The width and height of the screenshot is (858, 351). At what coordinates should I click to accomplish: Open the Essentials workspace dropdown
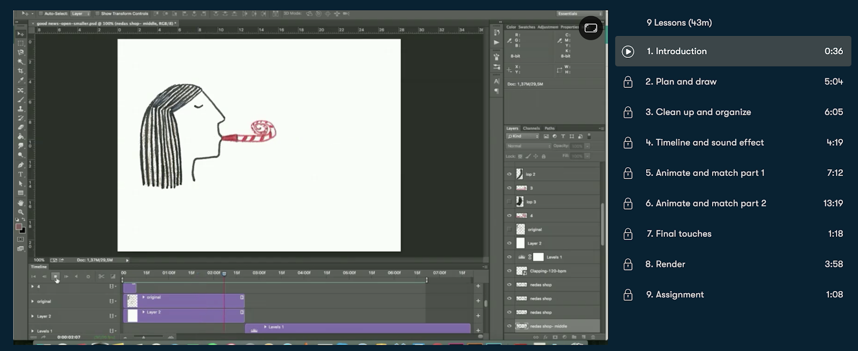[580, 13]
